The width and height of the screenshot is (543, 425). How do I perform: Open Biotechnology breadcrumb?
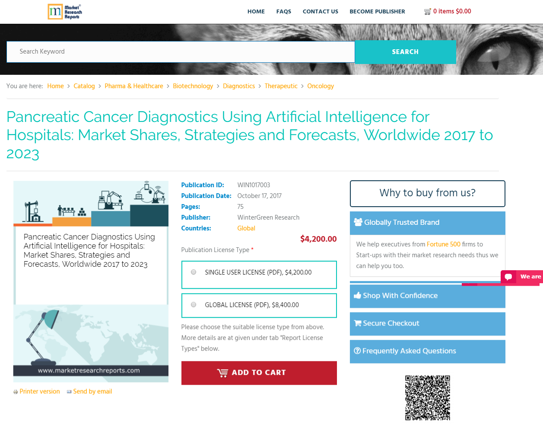[x=193, y=86]
